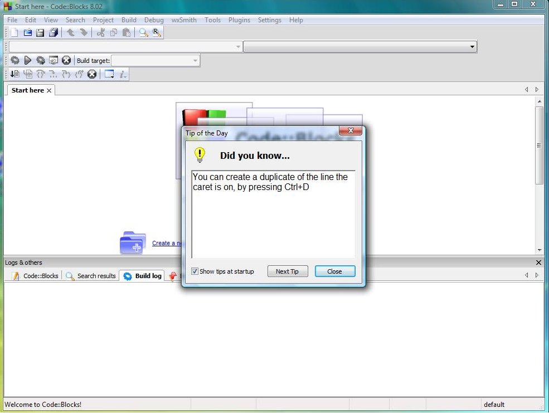Click the Undo arrow icon
Image resolution: width=549 pixels, height=413 pixels.
click(x=70, y=32)
